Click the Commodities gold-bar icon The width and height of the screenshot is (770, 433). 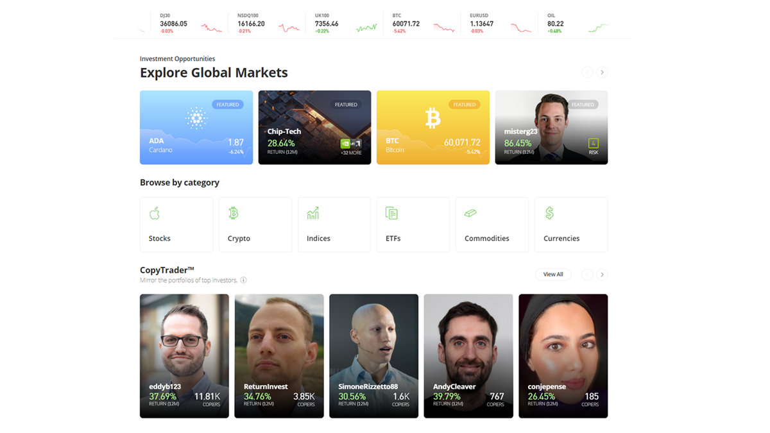click(470, 212)
